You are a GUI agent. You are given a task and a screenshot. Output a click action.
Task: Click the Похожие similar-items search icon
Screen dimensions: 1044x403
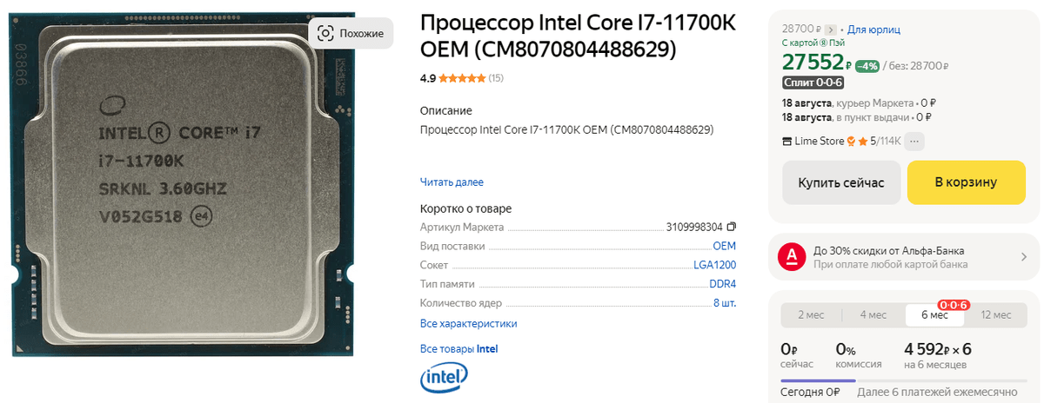(325, 33)
